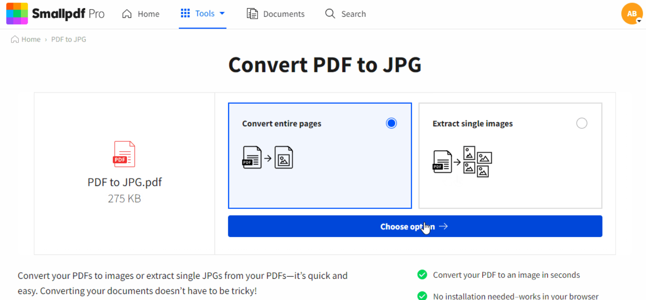Click the Smallpdf colorful logo icon

click(x=17, y=13)
